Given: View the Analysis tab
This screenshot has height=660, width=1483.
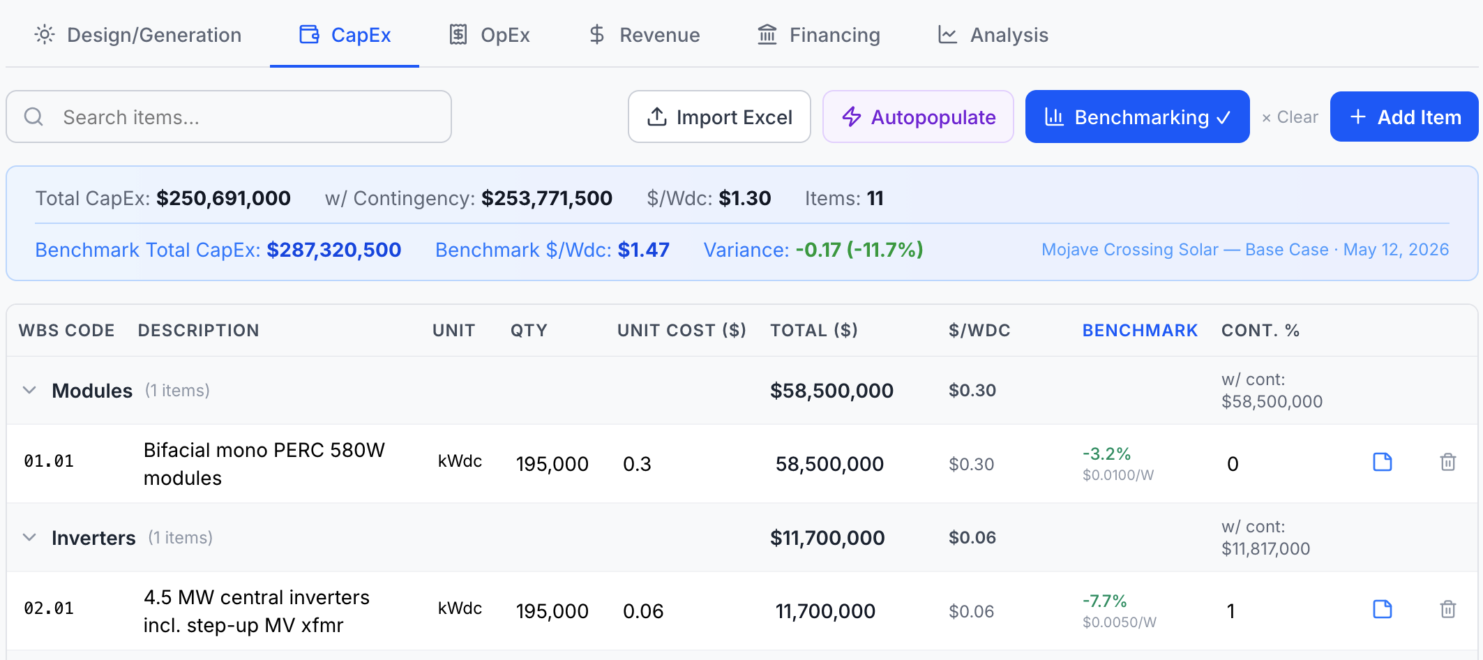Looking at the screenshot, I should point(993,35).
